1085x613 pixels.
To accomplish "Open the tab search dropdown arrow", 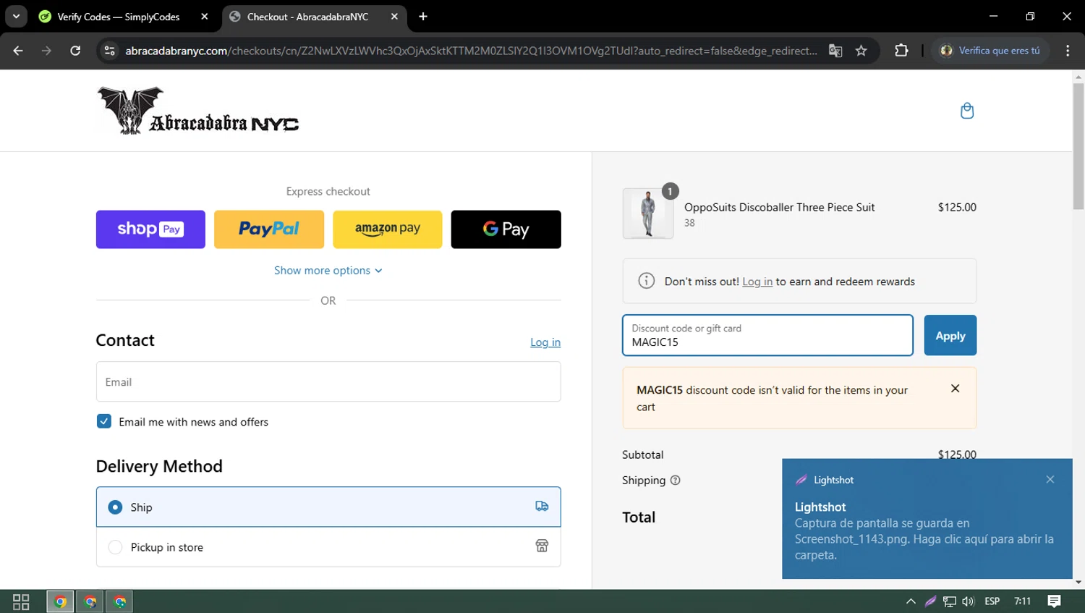I will coord(16,17).
